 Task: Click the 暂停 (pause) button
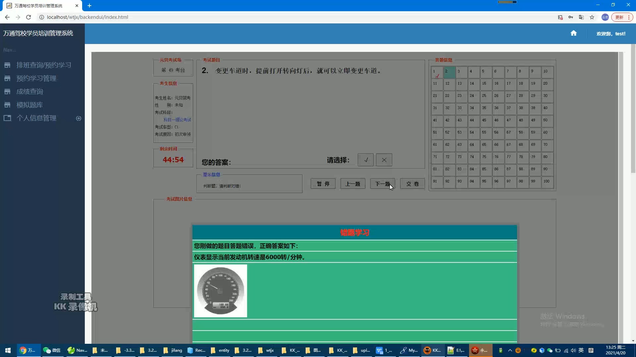[x=323, y=184]
